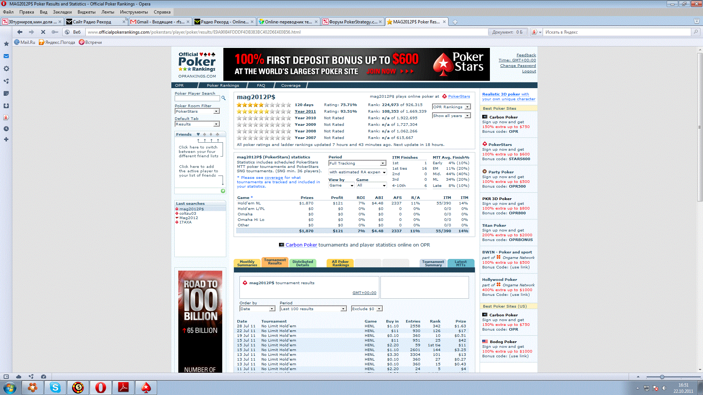Open the Закладки menu

(62, 12)
